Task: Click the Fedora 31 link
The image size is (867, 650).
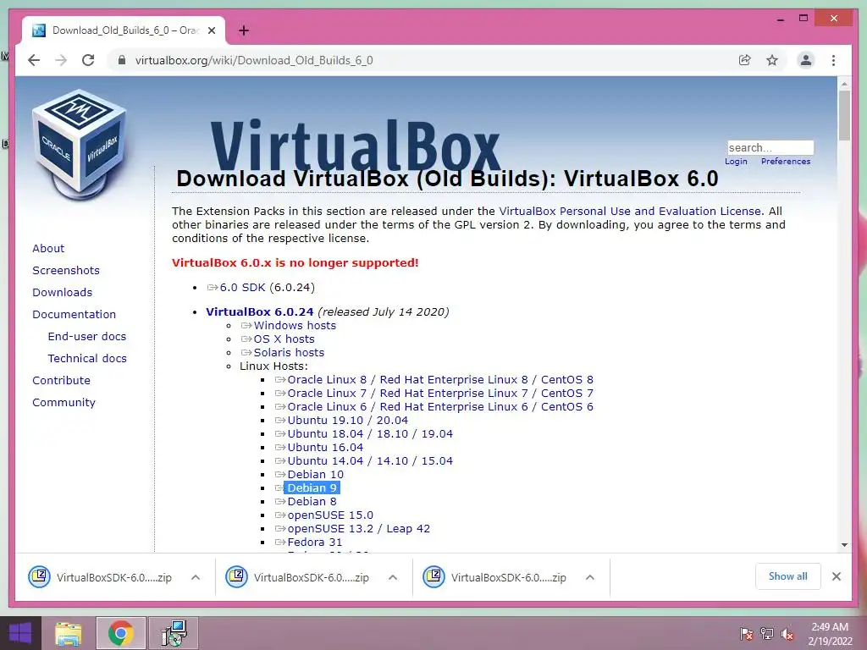Action: pyautogui.click(x=315, y=543)
